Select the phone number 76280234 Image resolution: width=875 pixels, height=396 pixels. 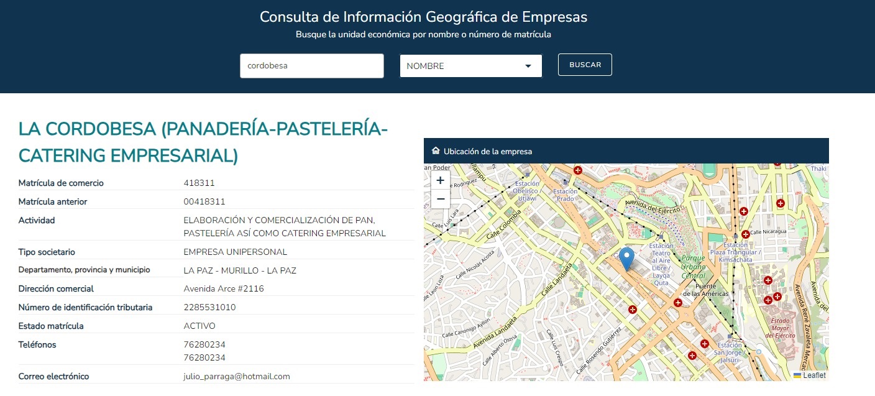204,344
